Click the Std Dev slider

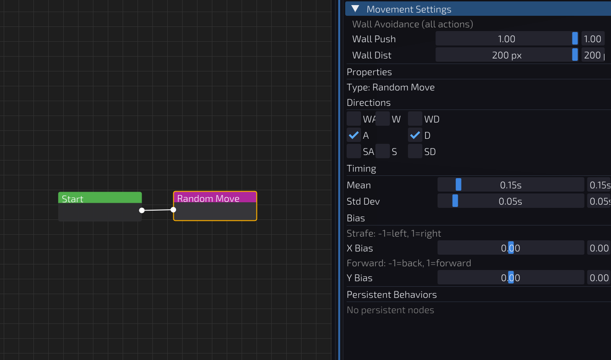pyautogui.click(x=511, y=202)
